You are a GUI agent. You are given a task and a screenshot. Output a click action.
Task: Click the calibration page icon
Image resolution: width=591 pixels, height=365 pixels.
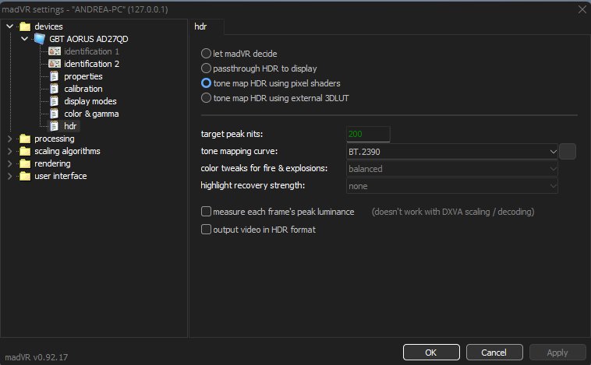[55, 89]
